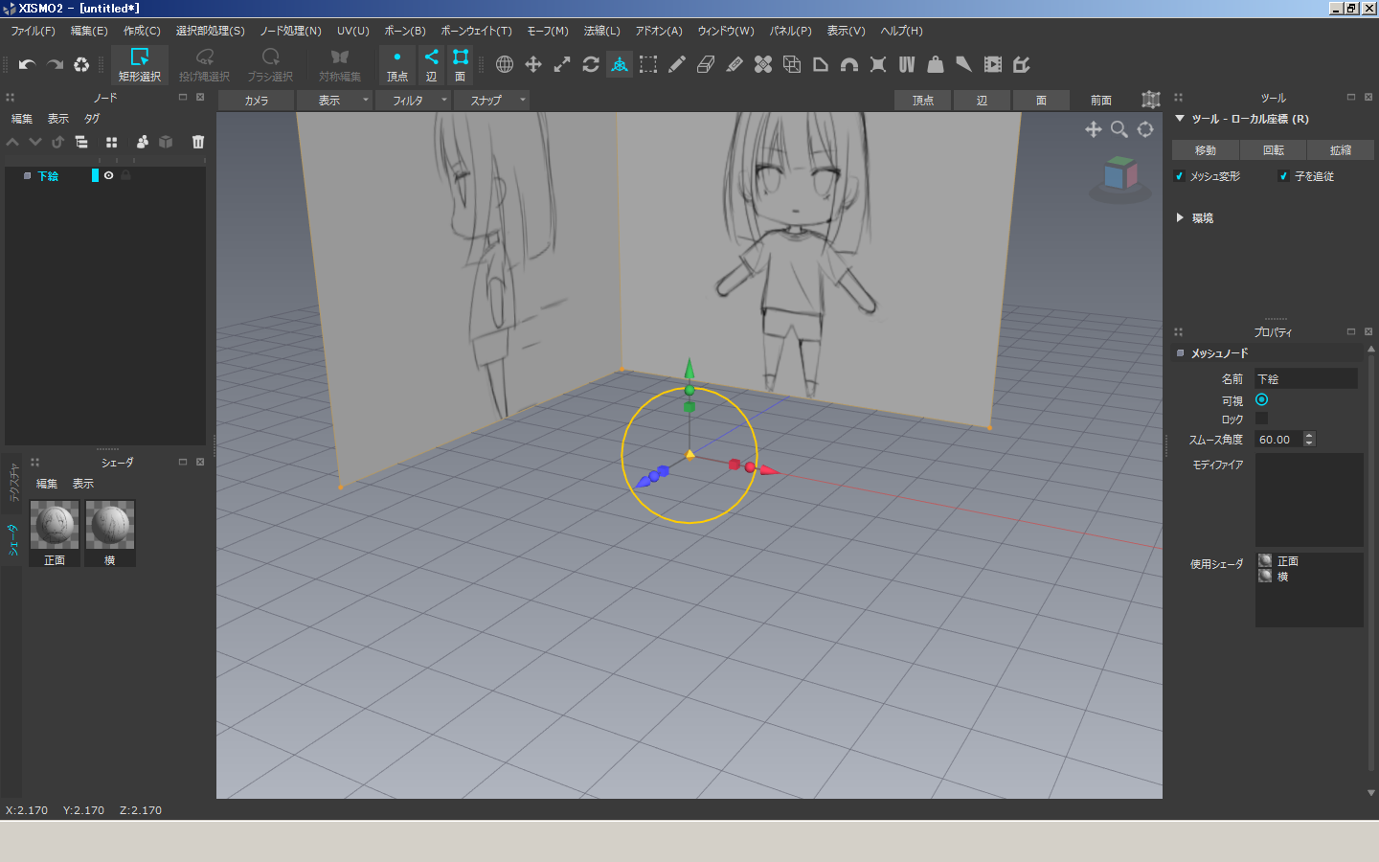
Task: Click the cube extrude tool icon
Action: (x=792, y=64)
